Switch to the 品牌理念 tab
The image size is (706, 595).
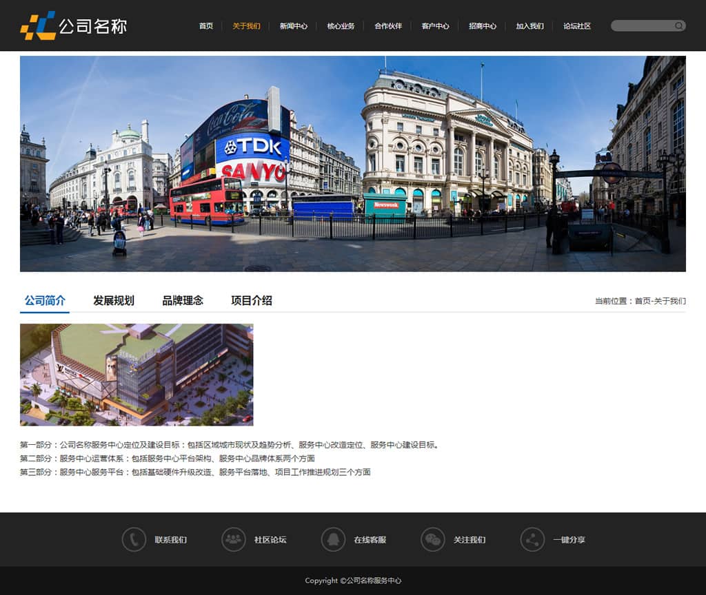pos(183,300)
